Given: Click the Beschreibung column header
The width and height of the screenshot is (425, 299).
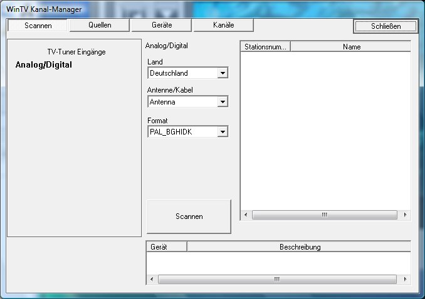Looking at the screenshot, I should (300, 247).
